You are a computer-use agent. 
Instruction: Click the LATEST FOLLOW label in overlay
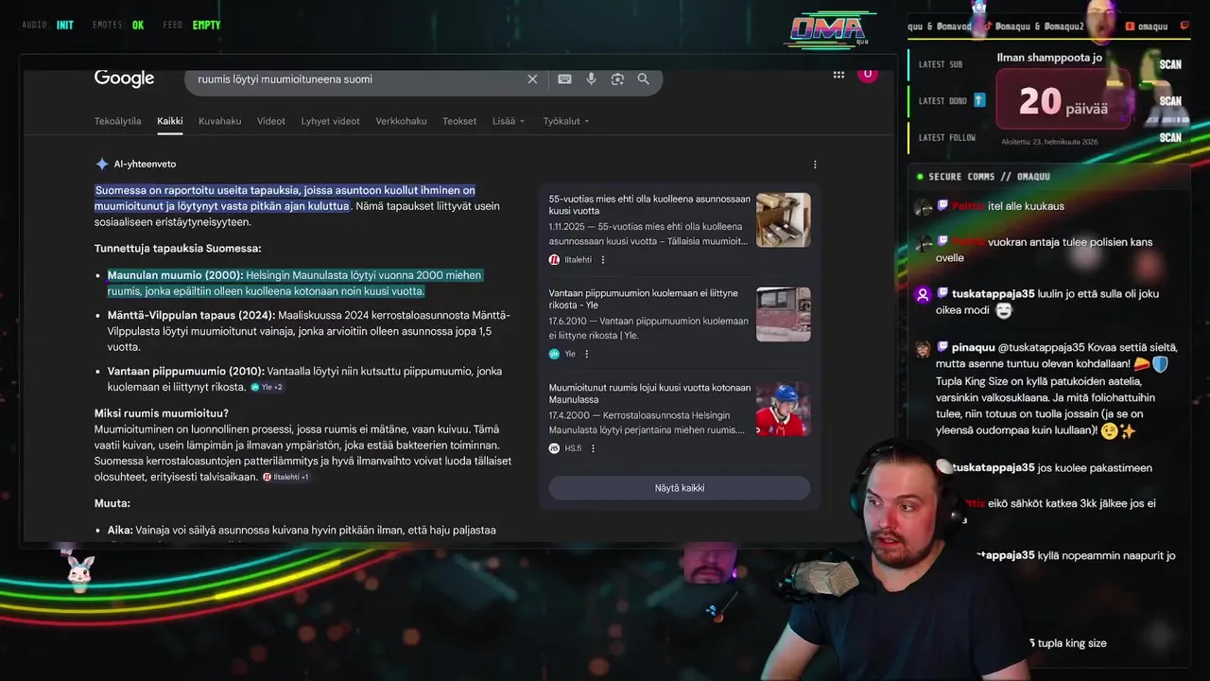pos(947,137)
